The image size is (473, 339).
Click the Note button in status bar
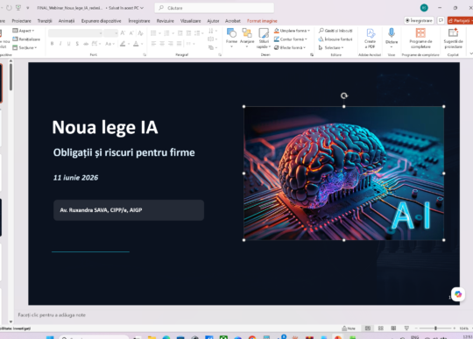349,328
